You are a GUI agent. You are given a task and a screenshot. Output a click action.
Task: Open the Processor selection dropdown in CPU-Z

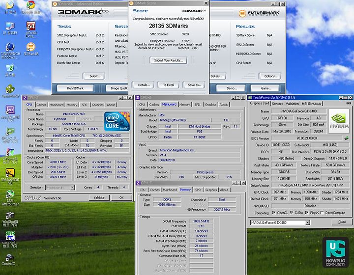72,187
